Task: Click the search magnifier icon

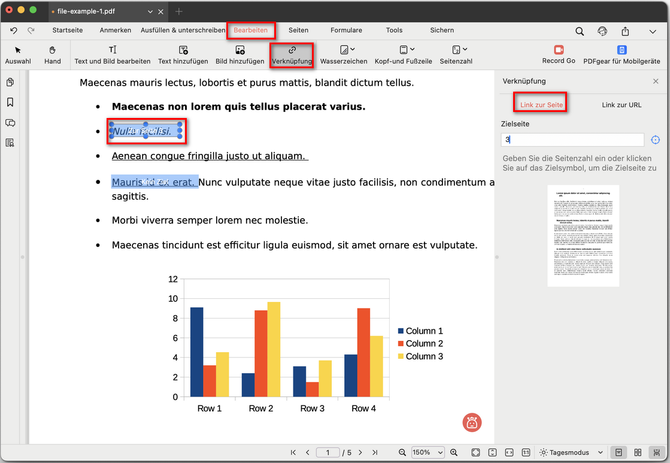Action: coord(580,31)
